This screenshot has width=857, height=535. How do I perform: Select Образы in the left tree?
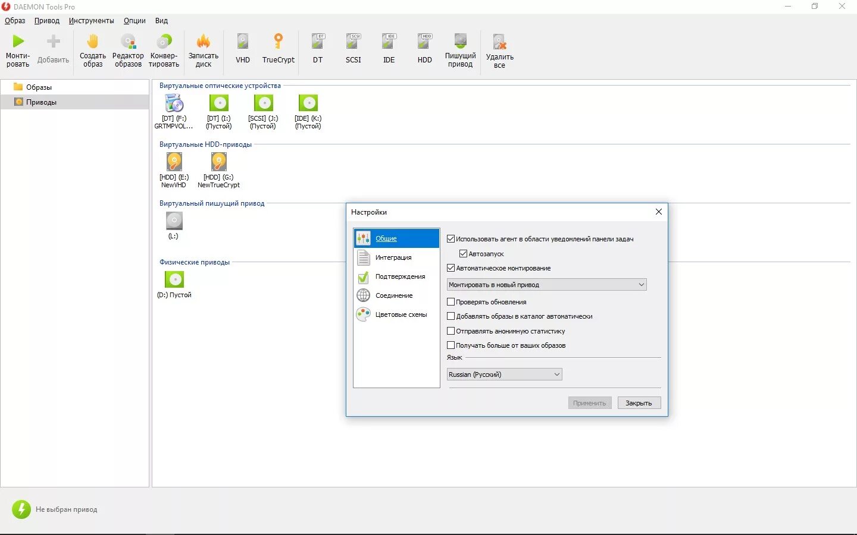point(74,87)
